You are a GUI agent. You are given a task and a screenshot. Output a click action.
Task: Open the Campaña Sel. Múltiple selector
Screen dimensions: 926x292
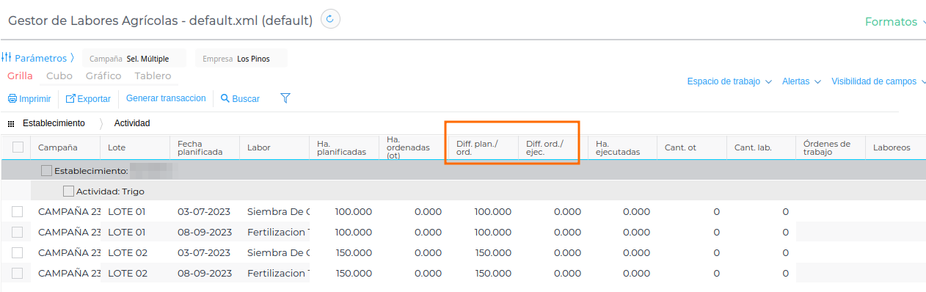(134, 59)
